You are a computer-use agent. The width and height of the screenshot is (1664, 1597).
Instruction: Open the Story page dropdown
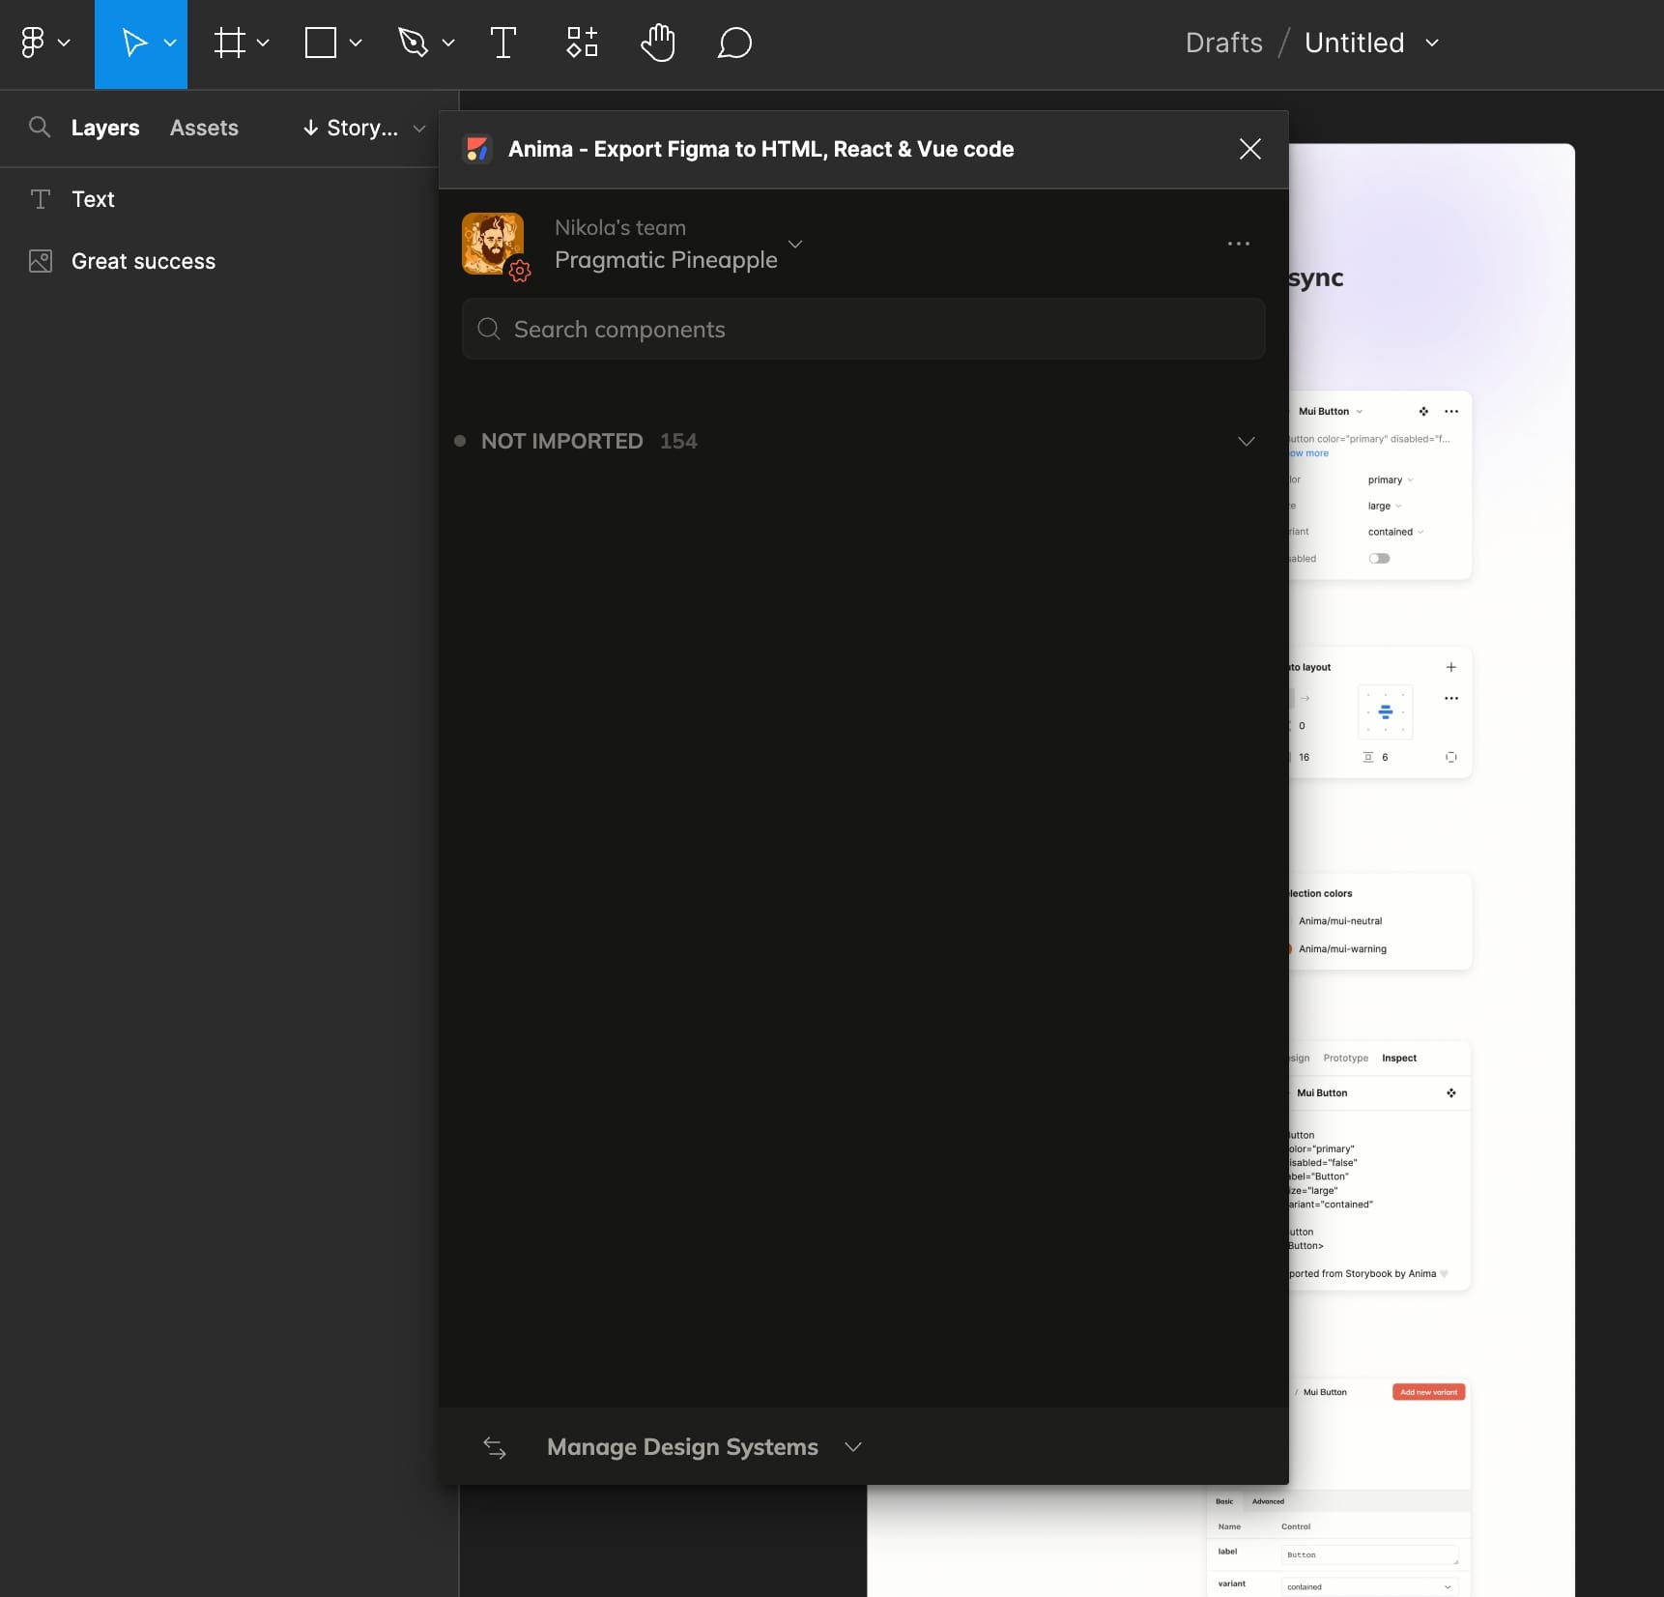pos(363,128)
